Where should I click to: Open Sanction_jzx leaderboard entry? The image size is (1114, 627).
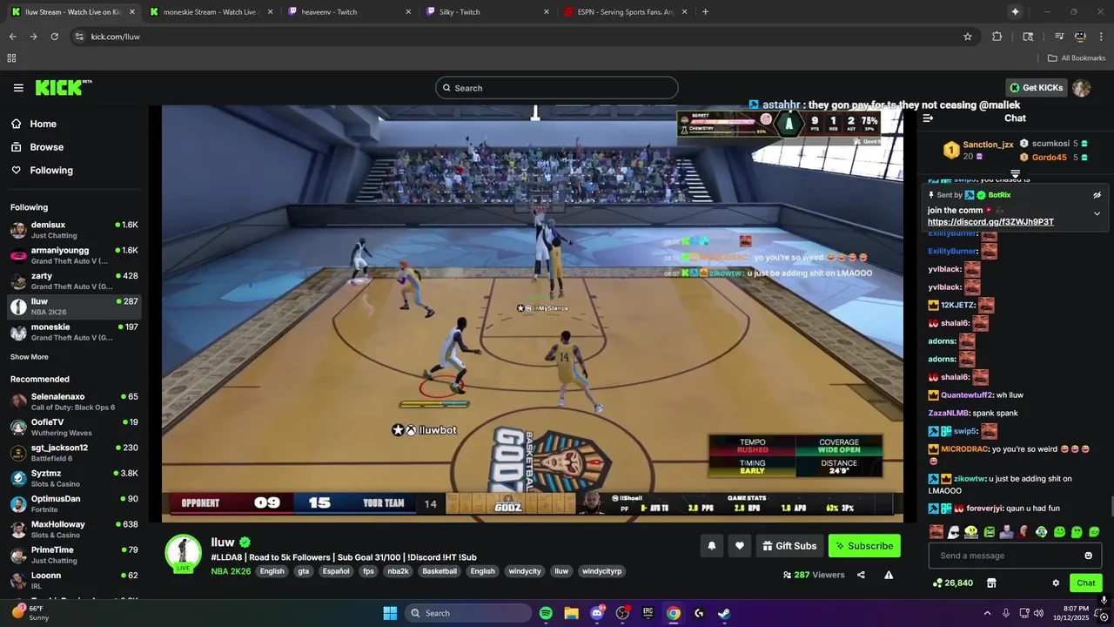978,150
